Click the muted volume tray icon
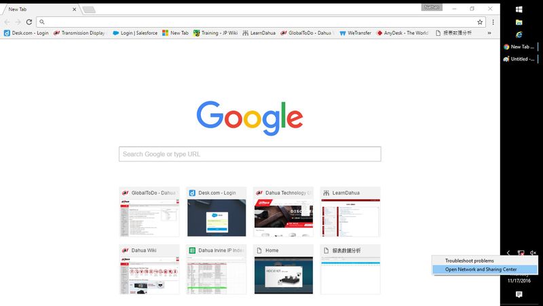 click(x=533, y=252)
